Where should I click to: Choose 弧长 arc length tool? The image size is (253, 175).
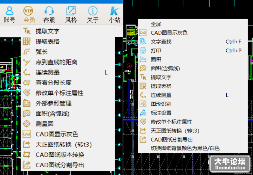(68, 52)
